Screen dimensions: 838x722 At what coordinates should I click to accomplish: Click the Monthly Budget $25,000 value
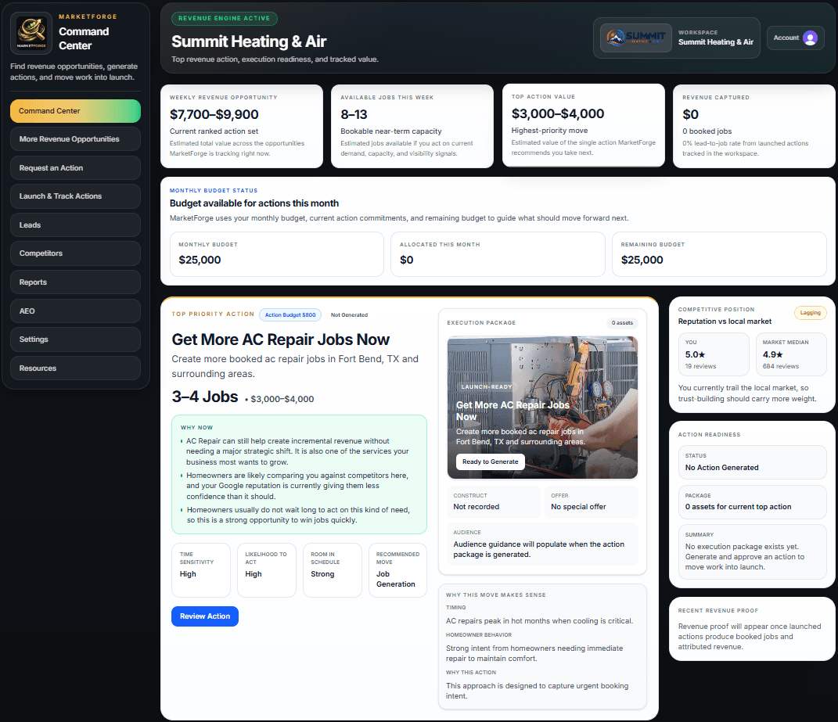pos(200,260)
